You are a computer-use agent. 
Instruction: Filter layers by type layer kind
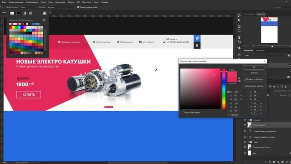(278, 87)
